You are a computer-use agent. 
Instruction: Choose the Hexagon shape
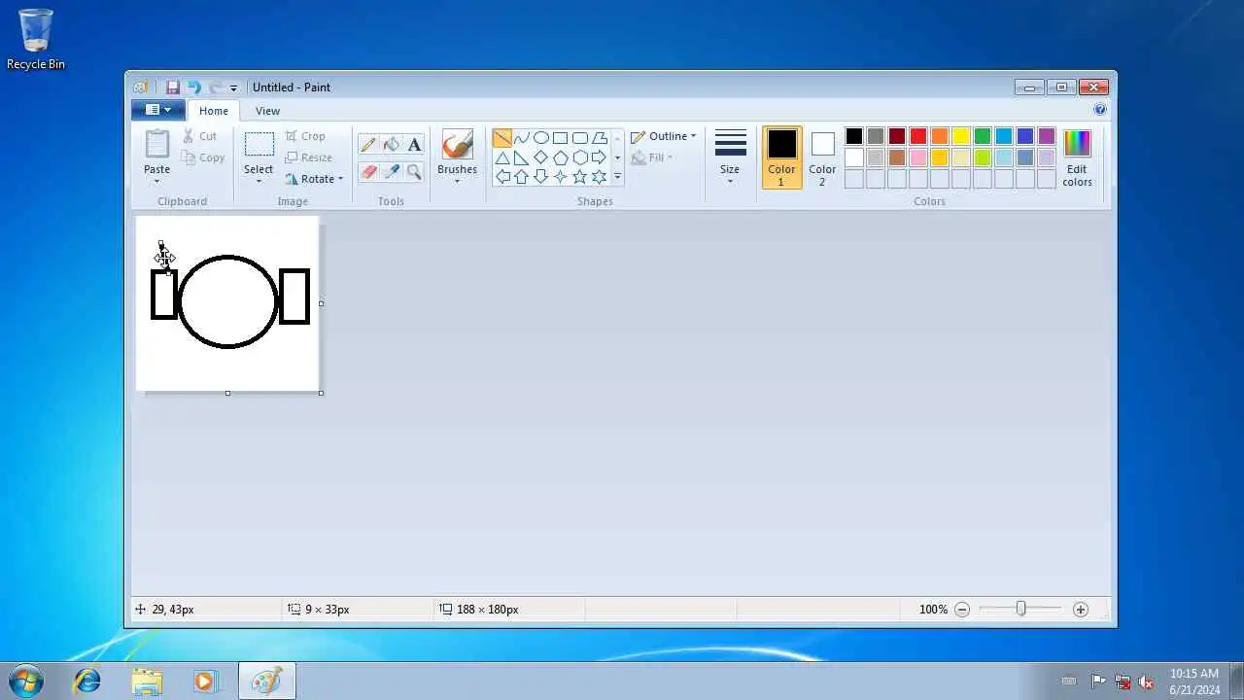[580, 157]
